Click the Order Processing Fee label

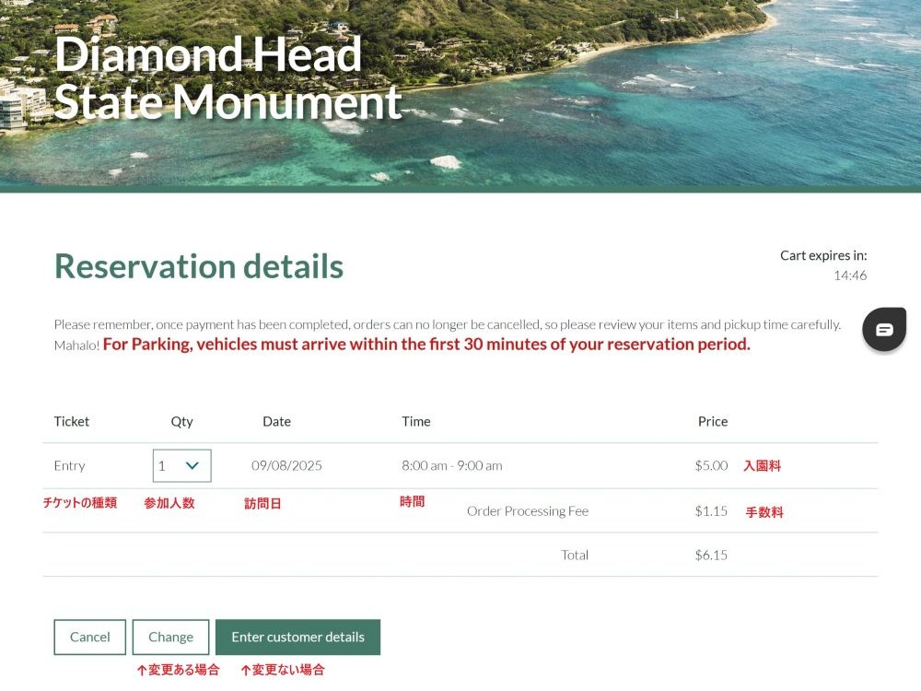528,511
